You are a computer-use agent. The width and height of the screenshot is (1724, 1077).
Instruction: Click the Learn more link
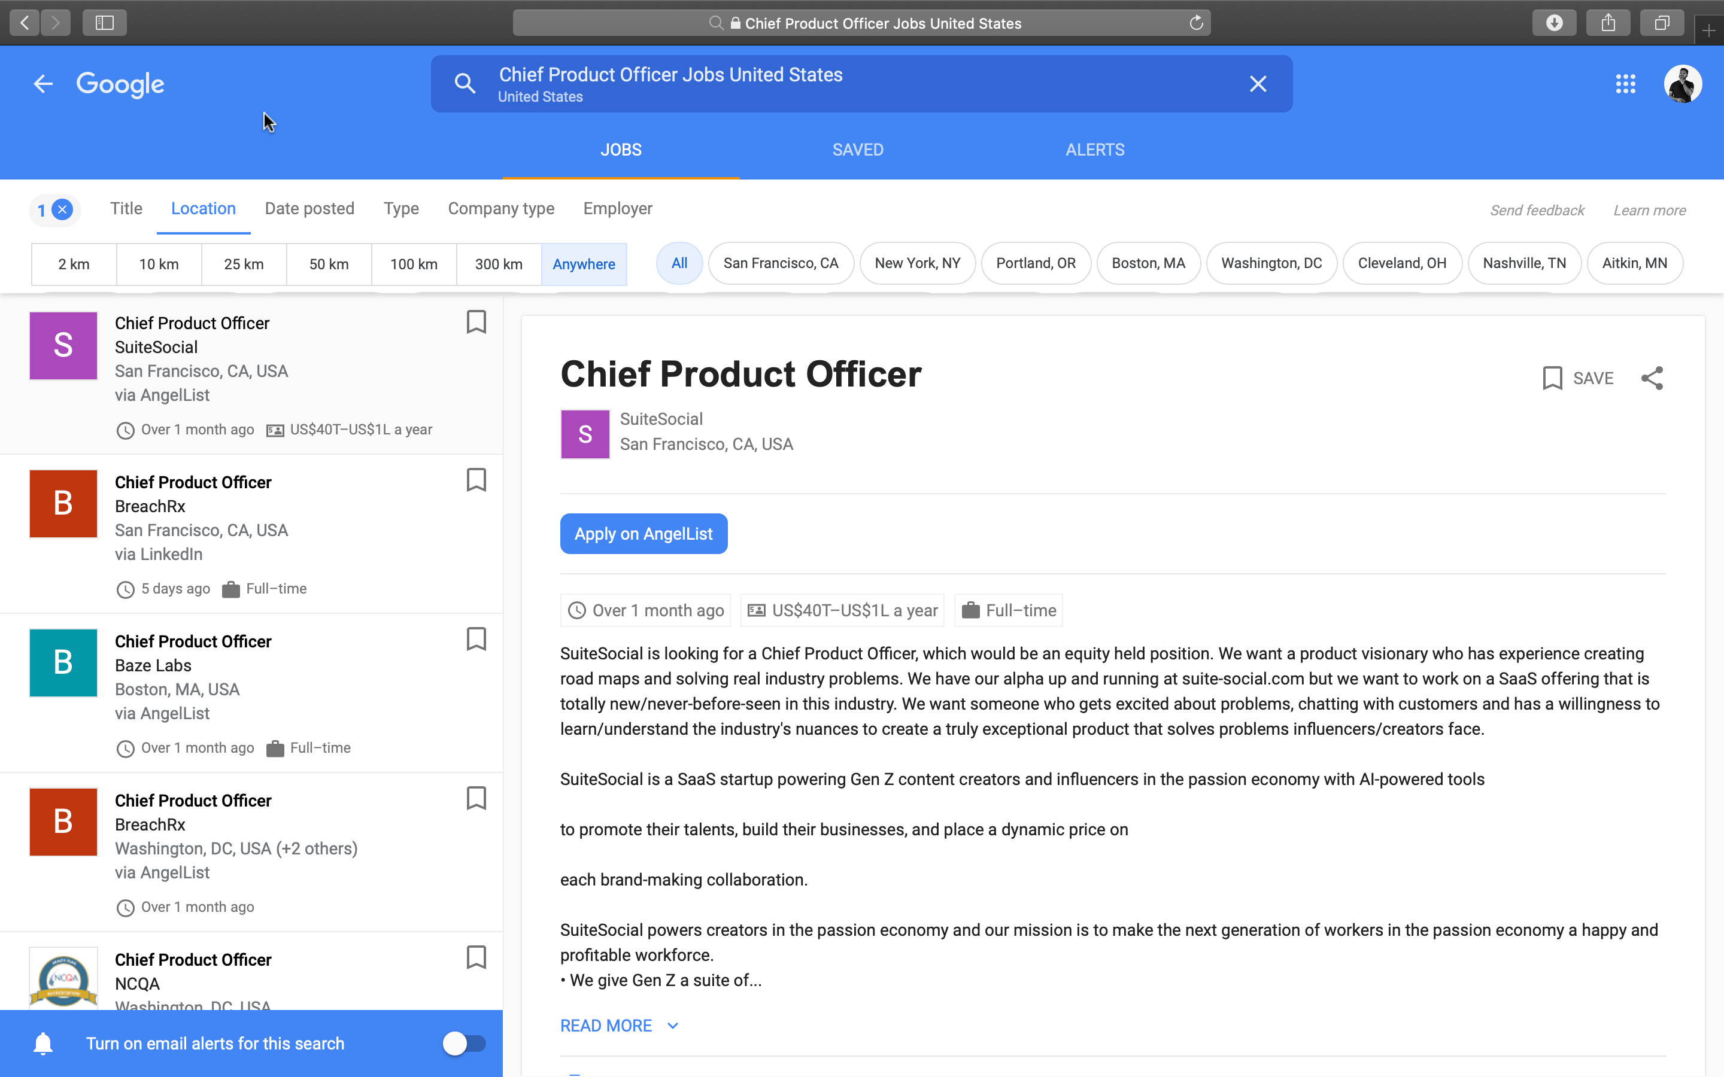pyautogui.click(x=1649, y=210)
